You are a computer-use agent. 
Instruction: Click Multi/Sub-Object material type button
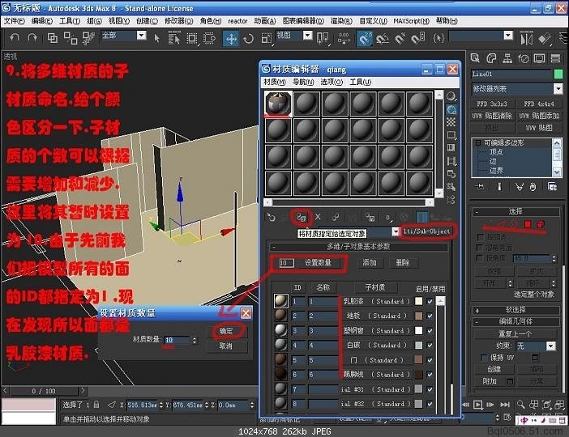pyautogui.click(x=426, y=231)
